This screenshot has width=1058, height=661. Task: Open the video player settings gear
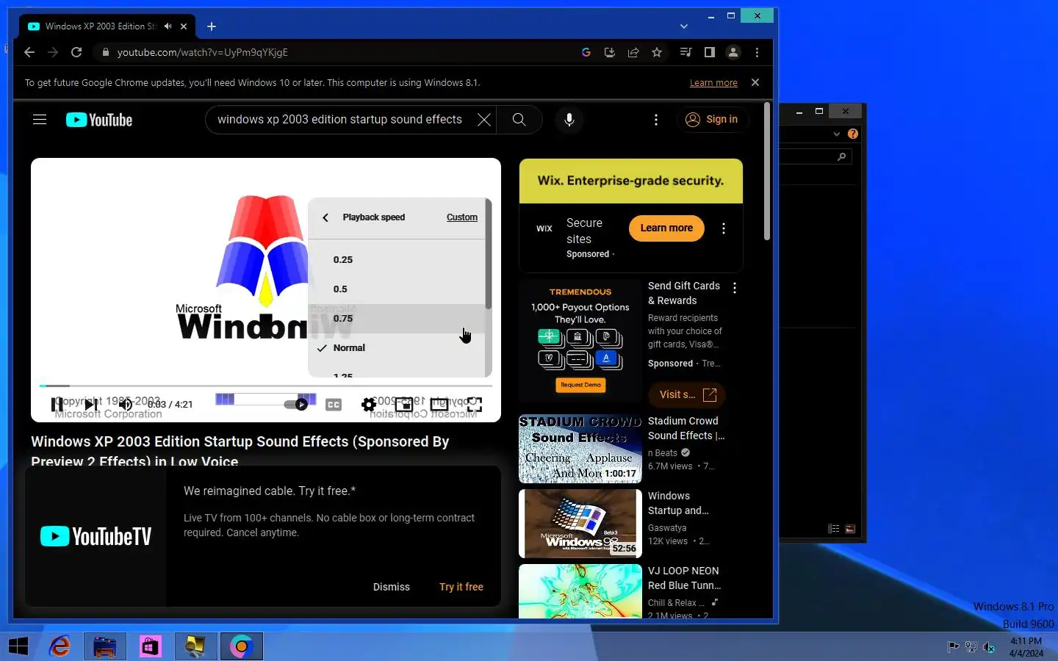click(x=369, y=405)
